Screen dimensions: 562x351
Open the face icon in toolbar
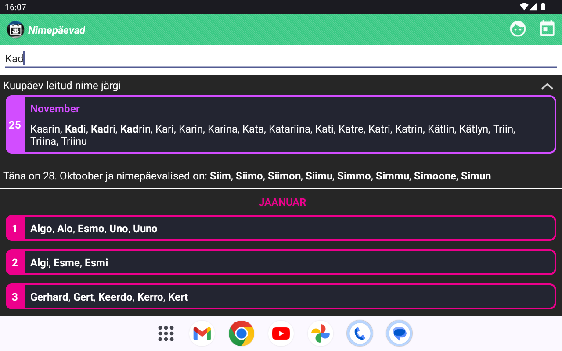tap(518, 29)
